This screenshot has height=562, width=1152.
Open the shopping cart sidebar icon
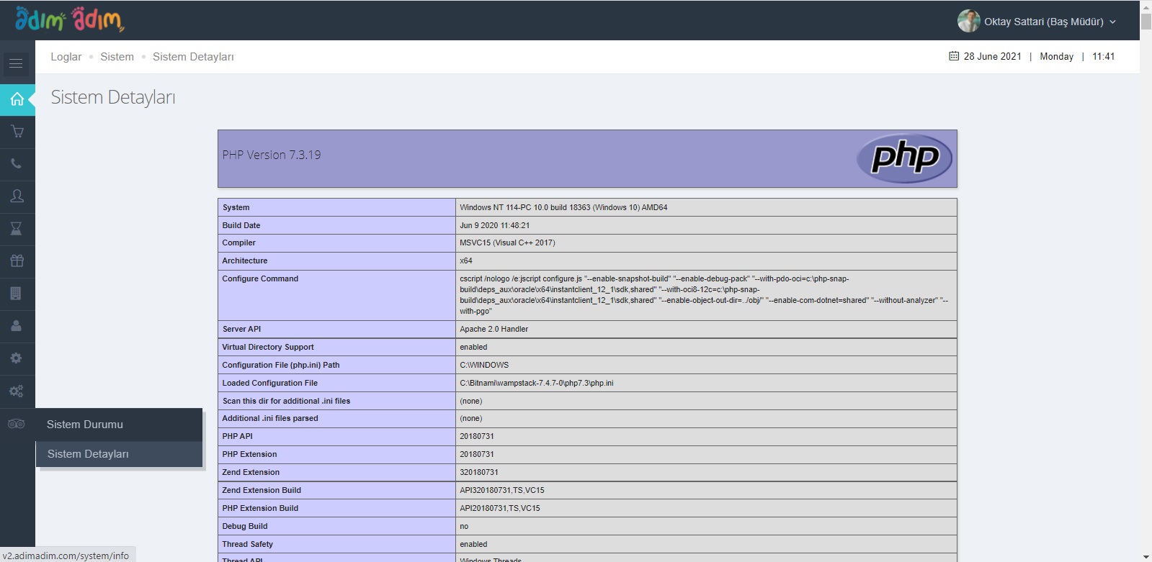pyautogui.click(x=17, y=132)
